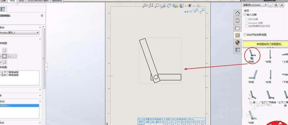Screen dimensions: 288x125
Task: Toggle the 包括隐藏特征的项目 checkbox
Action: 247,26
